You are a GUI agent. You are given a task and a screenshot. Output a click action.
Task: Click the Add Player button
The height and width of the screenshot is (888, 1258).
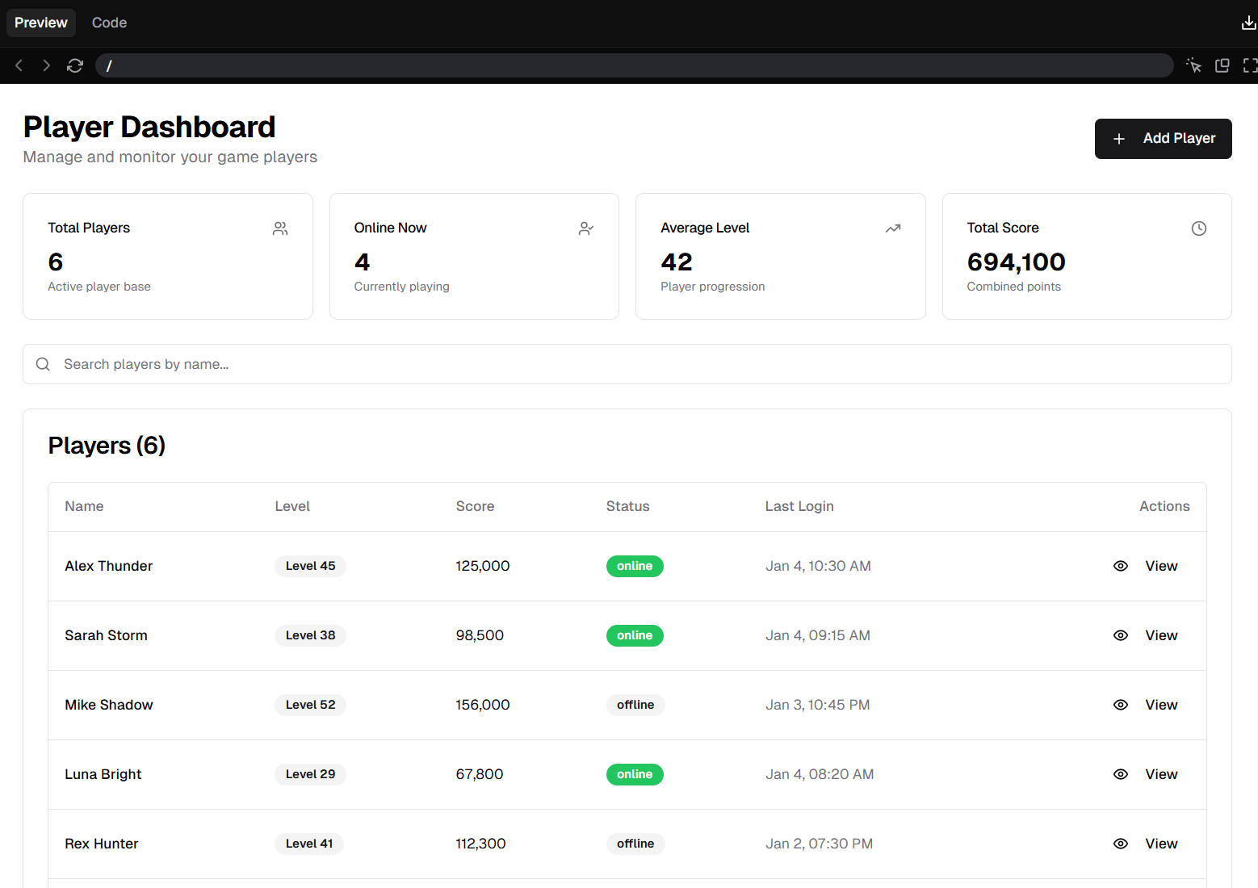tap(1163, 139)
